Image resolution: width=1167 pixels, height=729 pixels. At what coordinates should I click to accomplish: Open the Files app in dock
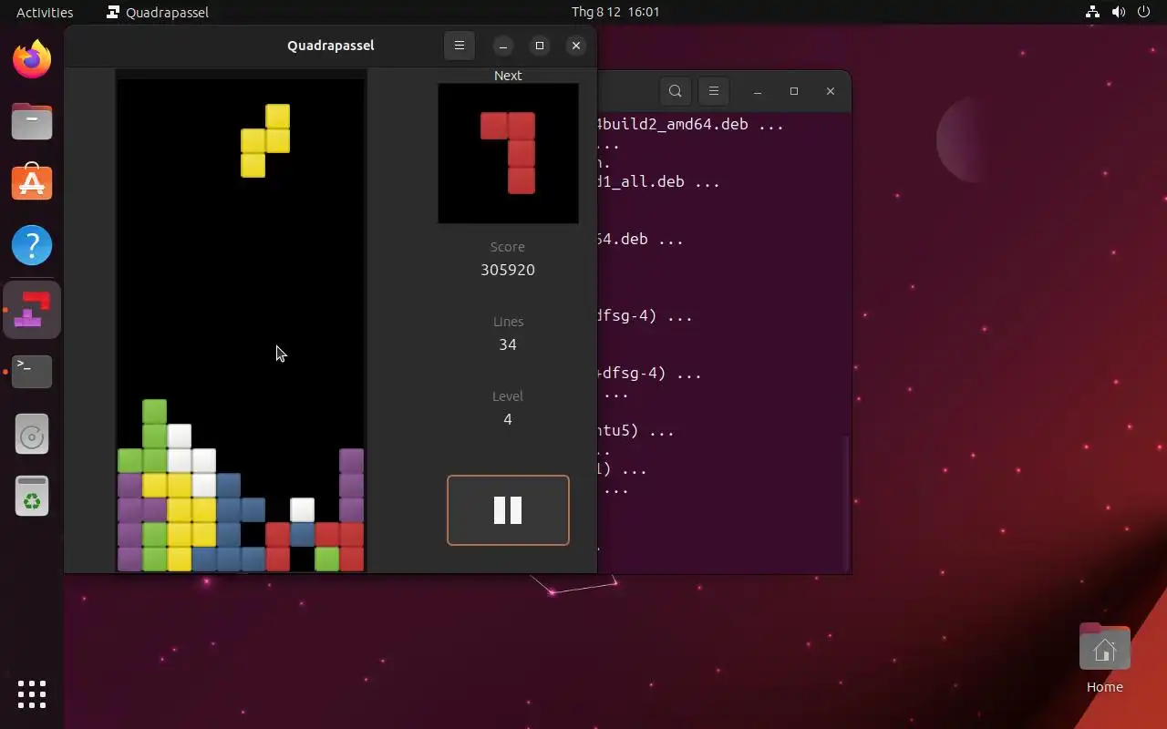[x=32, y=121]
